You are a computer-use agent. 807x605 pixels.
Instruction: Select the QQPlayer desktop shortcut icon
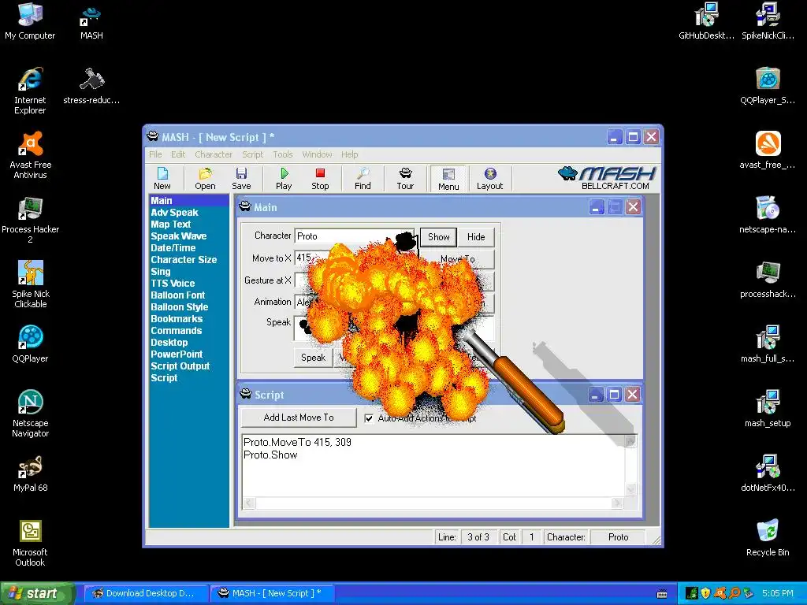[x=31, y=345]
